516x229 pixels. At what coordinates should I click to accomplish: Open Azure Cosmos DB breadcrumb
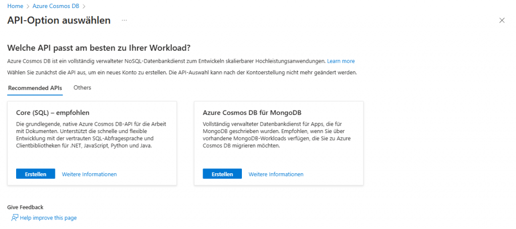click(56, 6)
